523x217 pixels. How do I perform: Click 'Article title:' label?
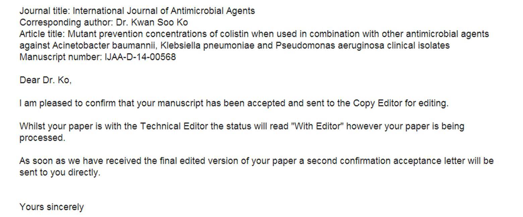(x=42, y=34)
